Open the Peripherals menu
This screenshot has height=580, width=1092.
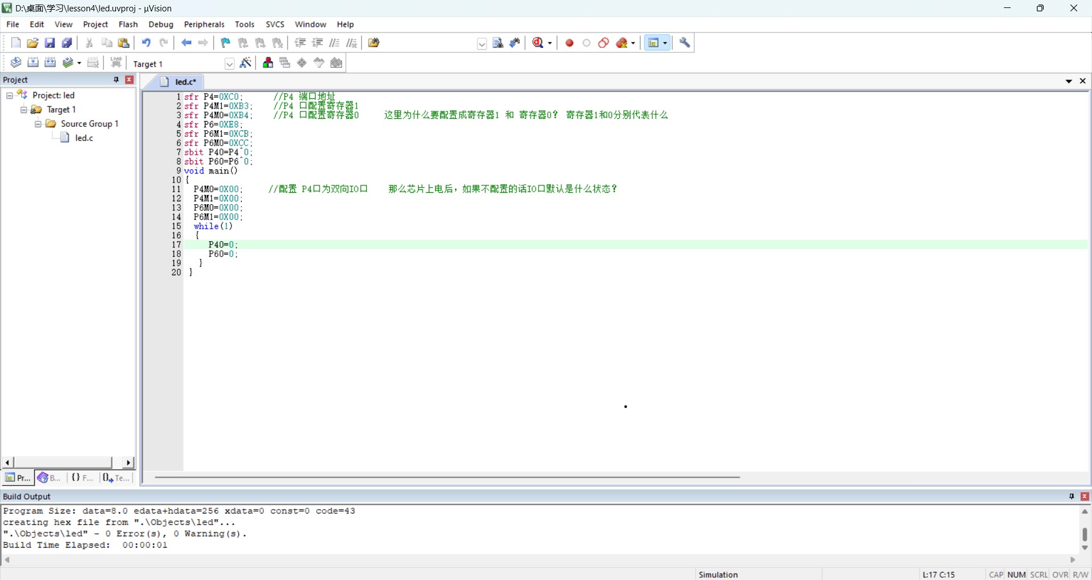pos(204,24)
